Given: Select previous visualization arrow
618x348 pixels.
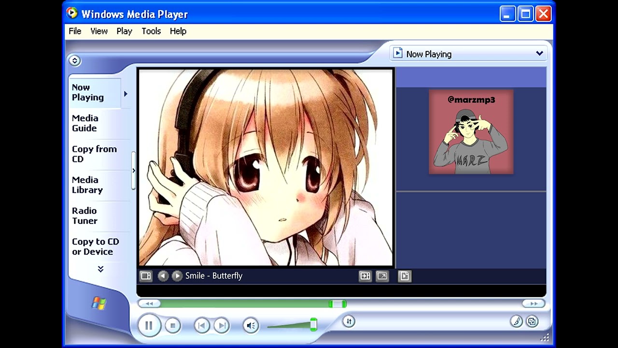Looking at the screenshot, I should point(163,276).
